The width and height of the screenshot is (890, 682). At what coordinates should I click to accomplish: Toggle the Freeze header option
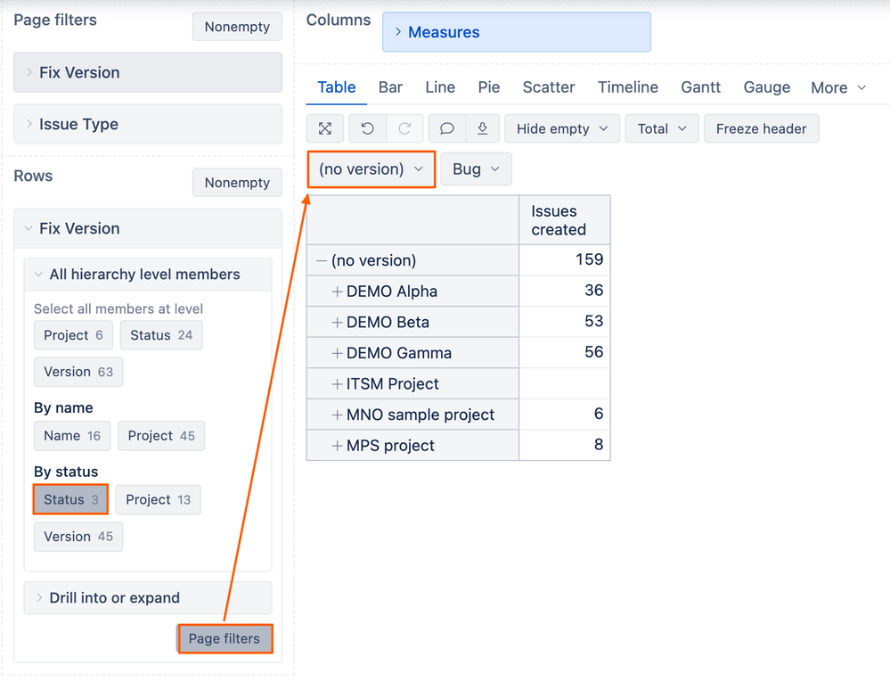tap(761, 129)
